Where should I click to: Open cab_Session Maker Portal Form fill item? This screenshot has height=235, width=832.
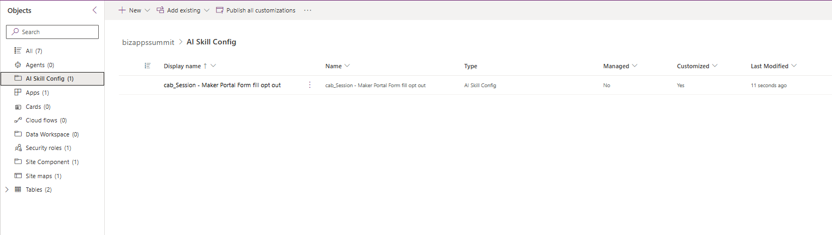coord(222,85)
